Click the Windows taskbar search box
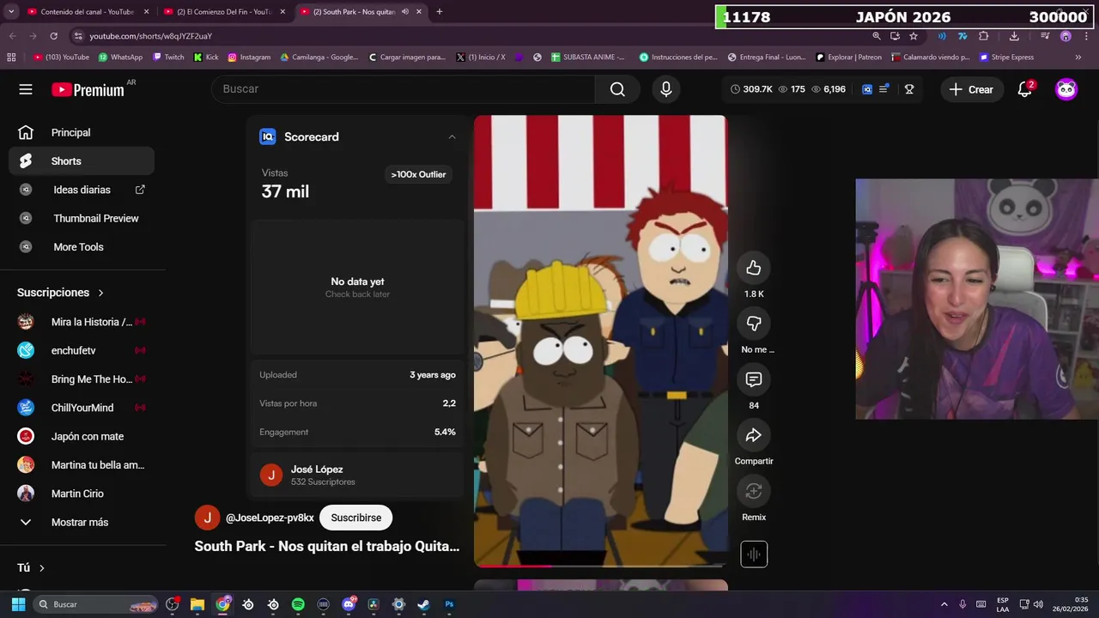1099x618 pixels. [96, 604]
